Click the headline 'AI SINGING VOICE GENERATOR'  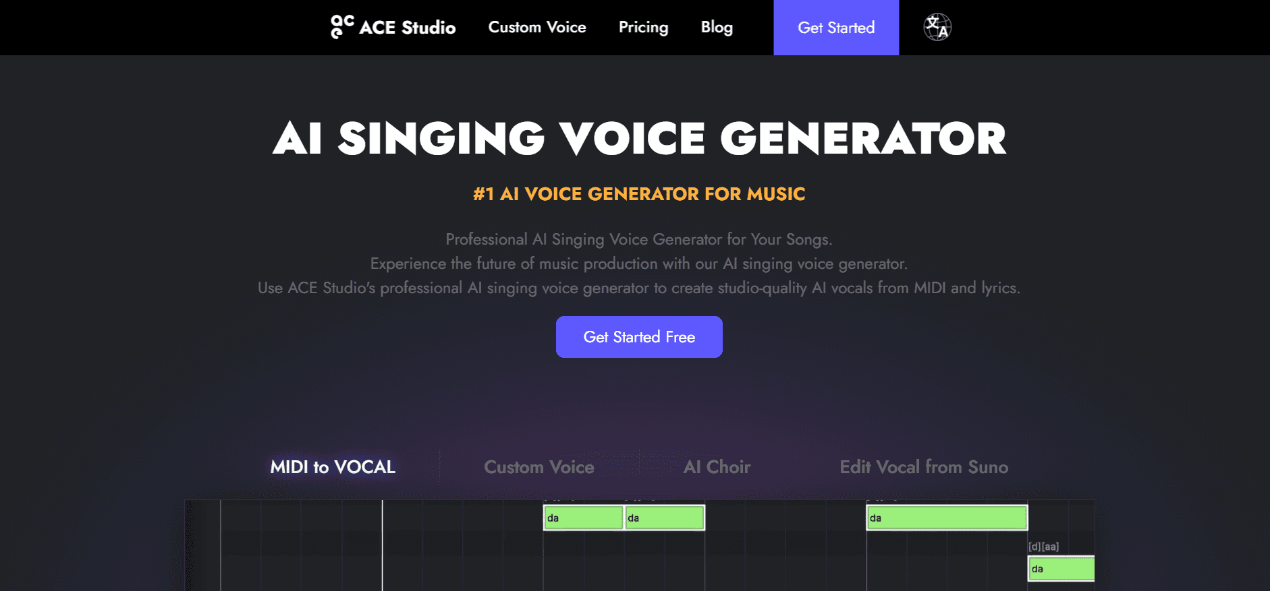tap(638, 138)
